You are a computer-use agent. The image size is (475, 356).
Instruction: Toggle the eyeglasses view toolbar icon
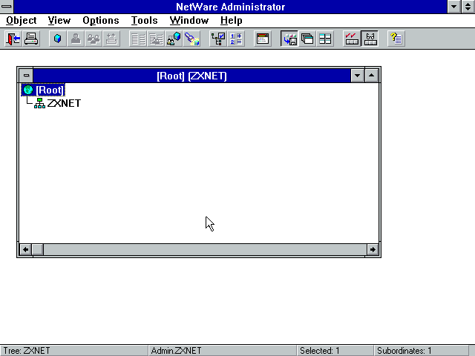pos(370,39)
